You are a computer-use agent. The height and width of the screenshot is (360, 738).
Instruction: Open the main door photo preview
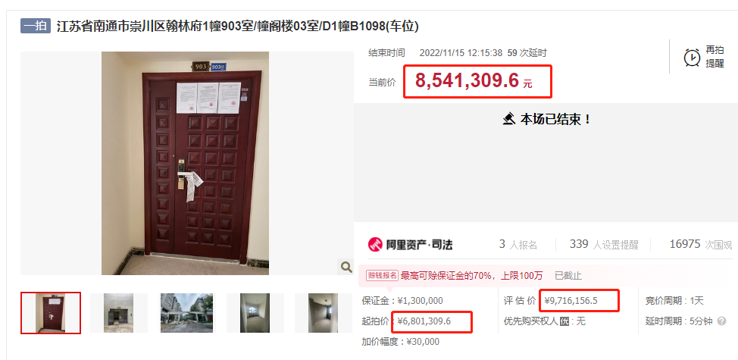(x=186, y=163)
